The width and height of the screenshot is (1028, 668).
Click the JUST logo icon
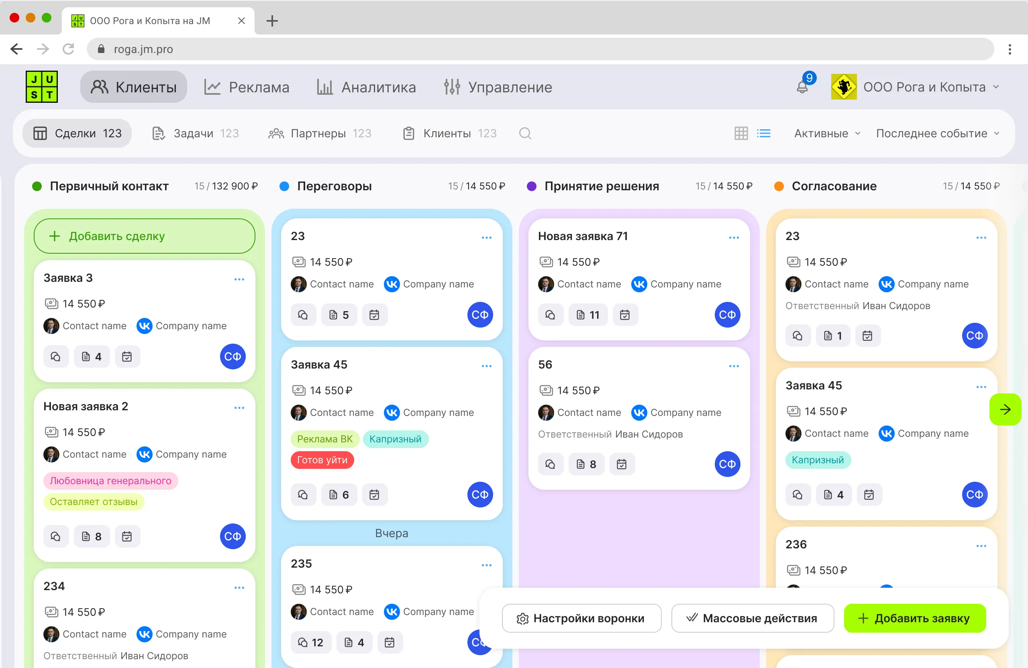tap(42, 87)
